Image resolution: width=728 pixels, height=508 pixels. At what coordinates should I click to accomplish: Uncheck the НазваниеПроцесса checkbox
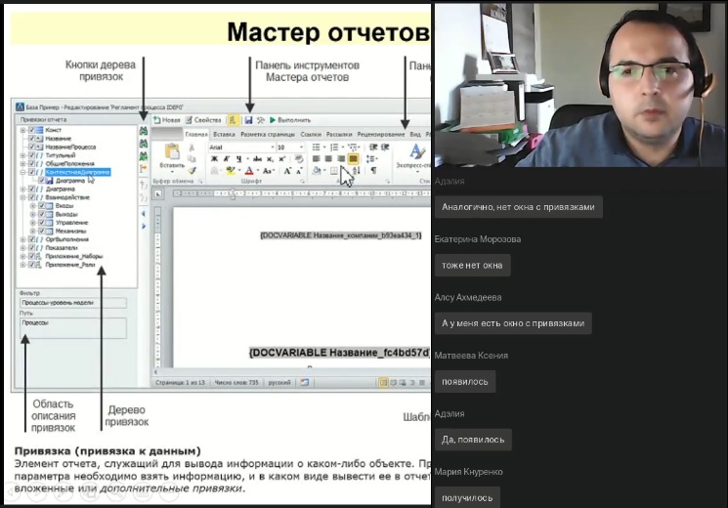pyautogui.click(x=31, y=147)
